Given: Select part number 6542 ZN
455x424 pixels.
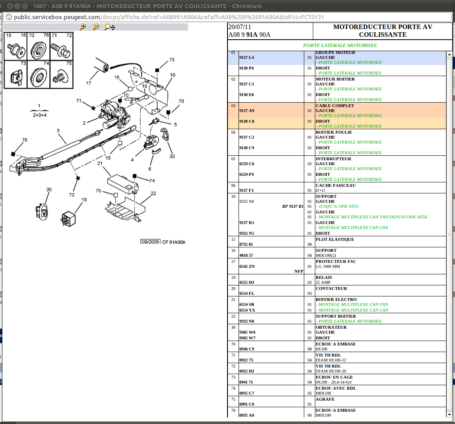Looking at the screenshot, I should tap(247, 267).
